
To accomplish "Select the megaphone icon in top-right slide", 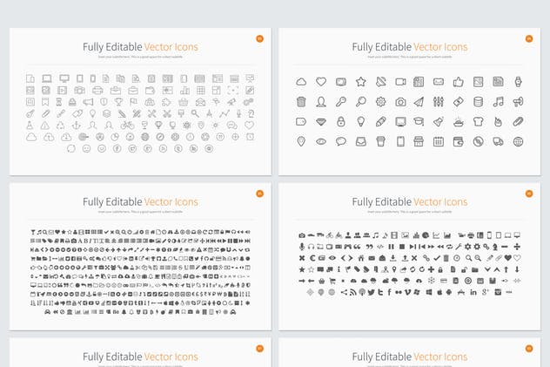I will point(518,101).
